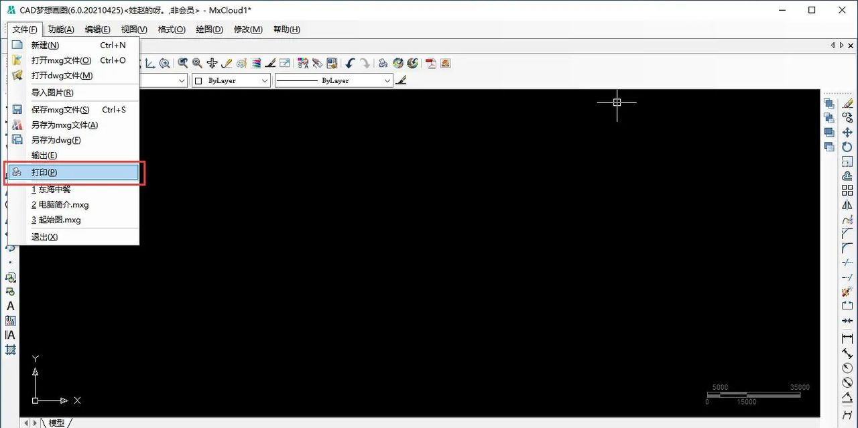Open the color ByLayer dropdown
The height and width of the screenshot is (428, 858).
(231, 80)
